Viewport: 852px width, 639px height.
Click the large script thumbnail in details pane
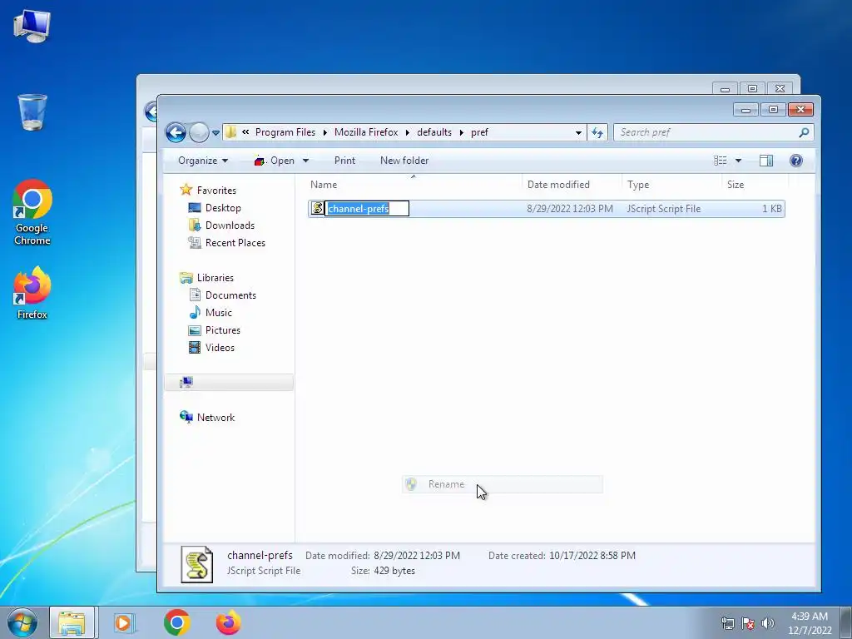tap(196, 564)
